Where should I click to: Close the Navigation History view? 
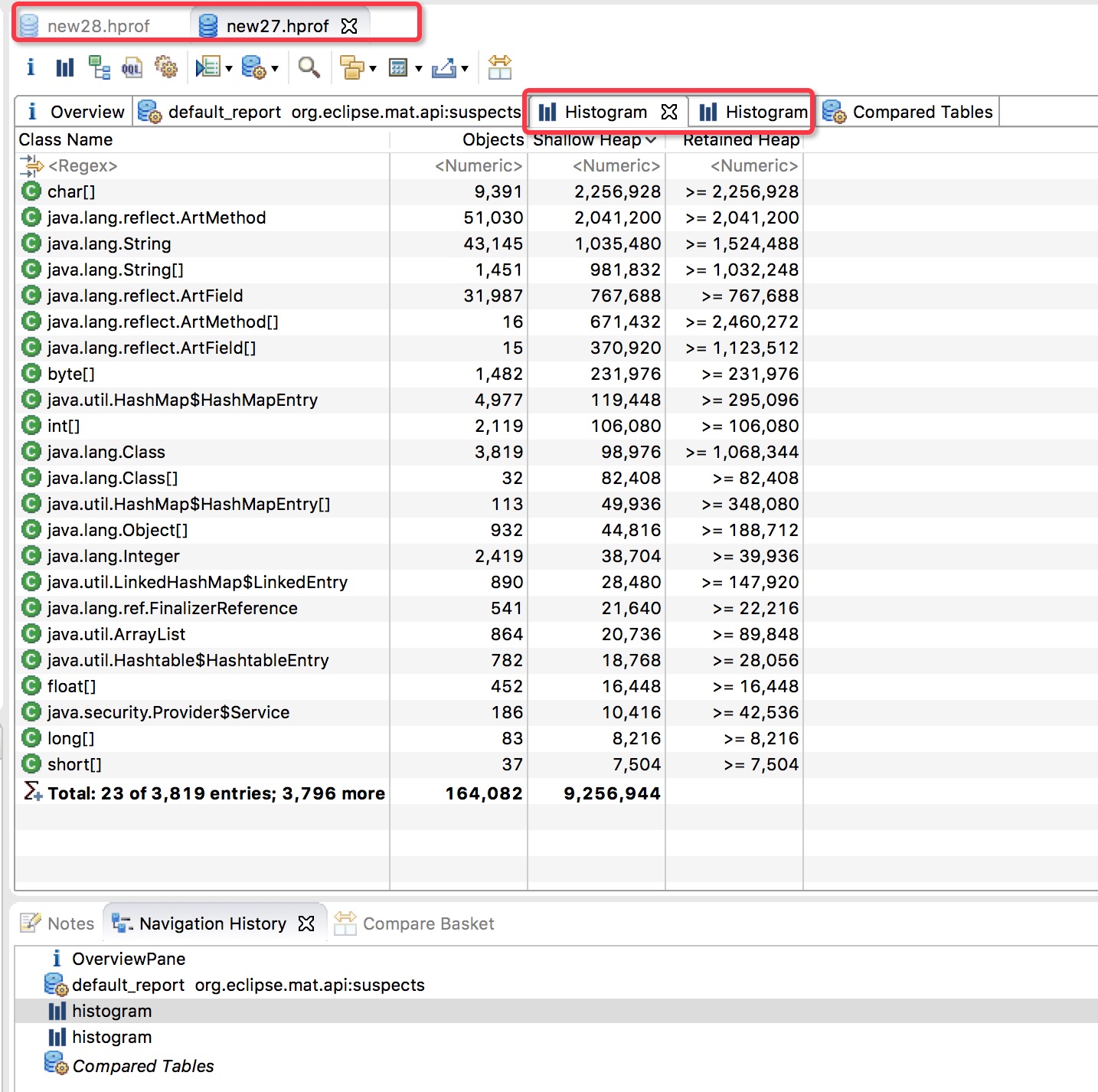[306, 924]
